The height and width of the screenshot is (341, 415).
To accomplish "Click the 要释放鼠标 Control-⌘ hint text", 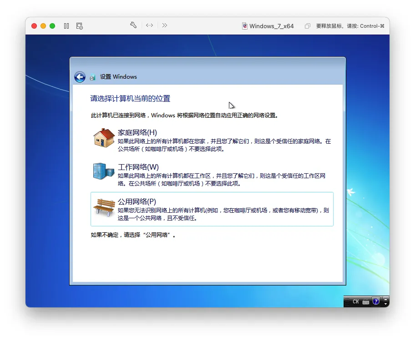I will [350, 26].
